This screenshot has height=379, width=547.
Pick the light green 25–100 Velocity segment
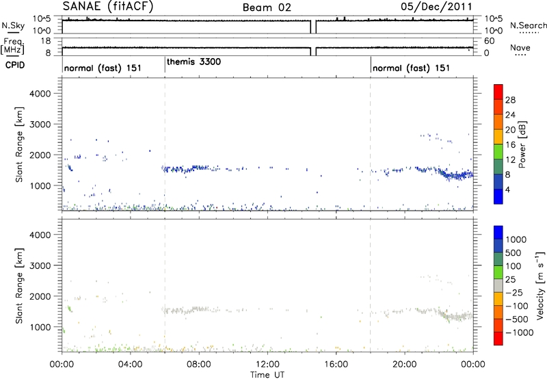[498, 272]
